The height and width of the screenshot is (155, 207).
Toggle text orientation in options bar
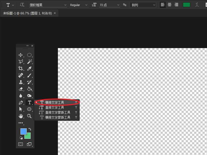(22, 5)
